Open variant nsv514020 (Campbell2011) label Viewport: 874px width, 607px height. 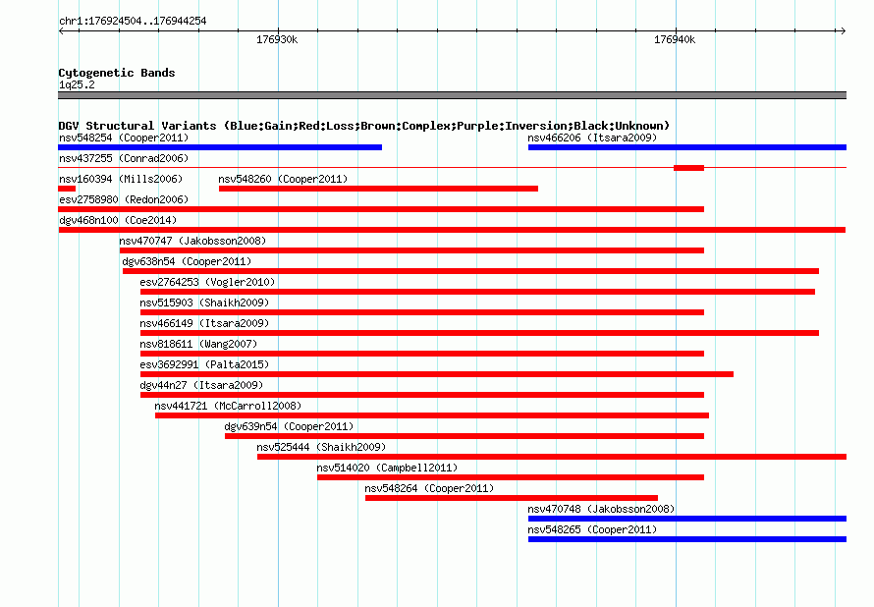387,468
